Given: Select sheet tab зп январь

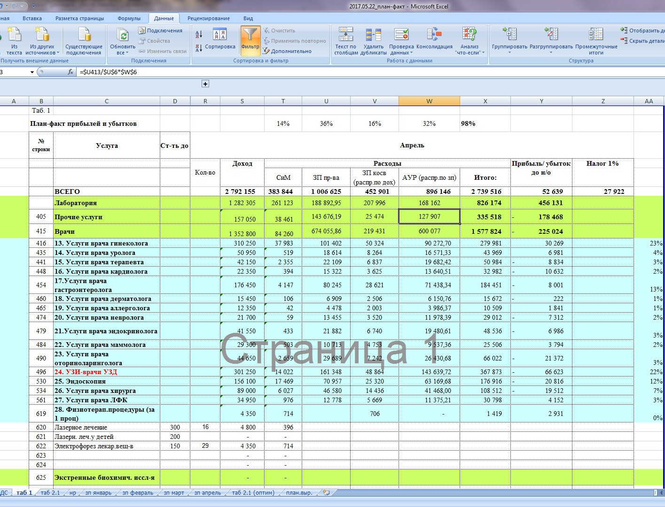Looking at the screenshot, I should pyautogui.click(x=98, y=492).
